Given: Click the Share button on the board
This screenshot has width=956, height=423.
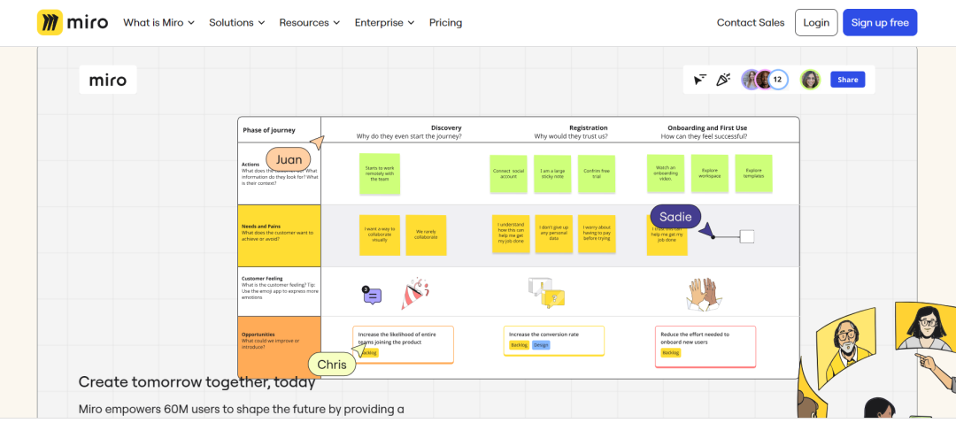Looking at the screenshot, I should pos(847,80).
